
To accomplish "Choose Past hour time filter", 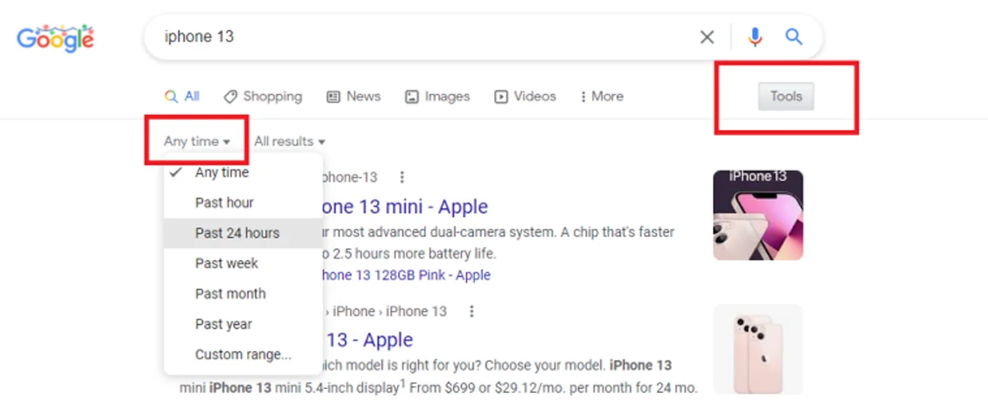I will pyautogui.click(x=244, y=203).
